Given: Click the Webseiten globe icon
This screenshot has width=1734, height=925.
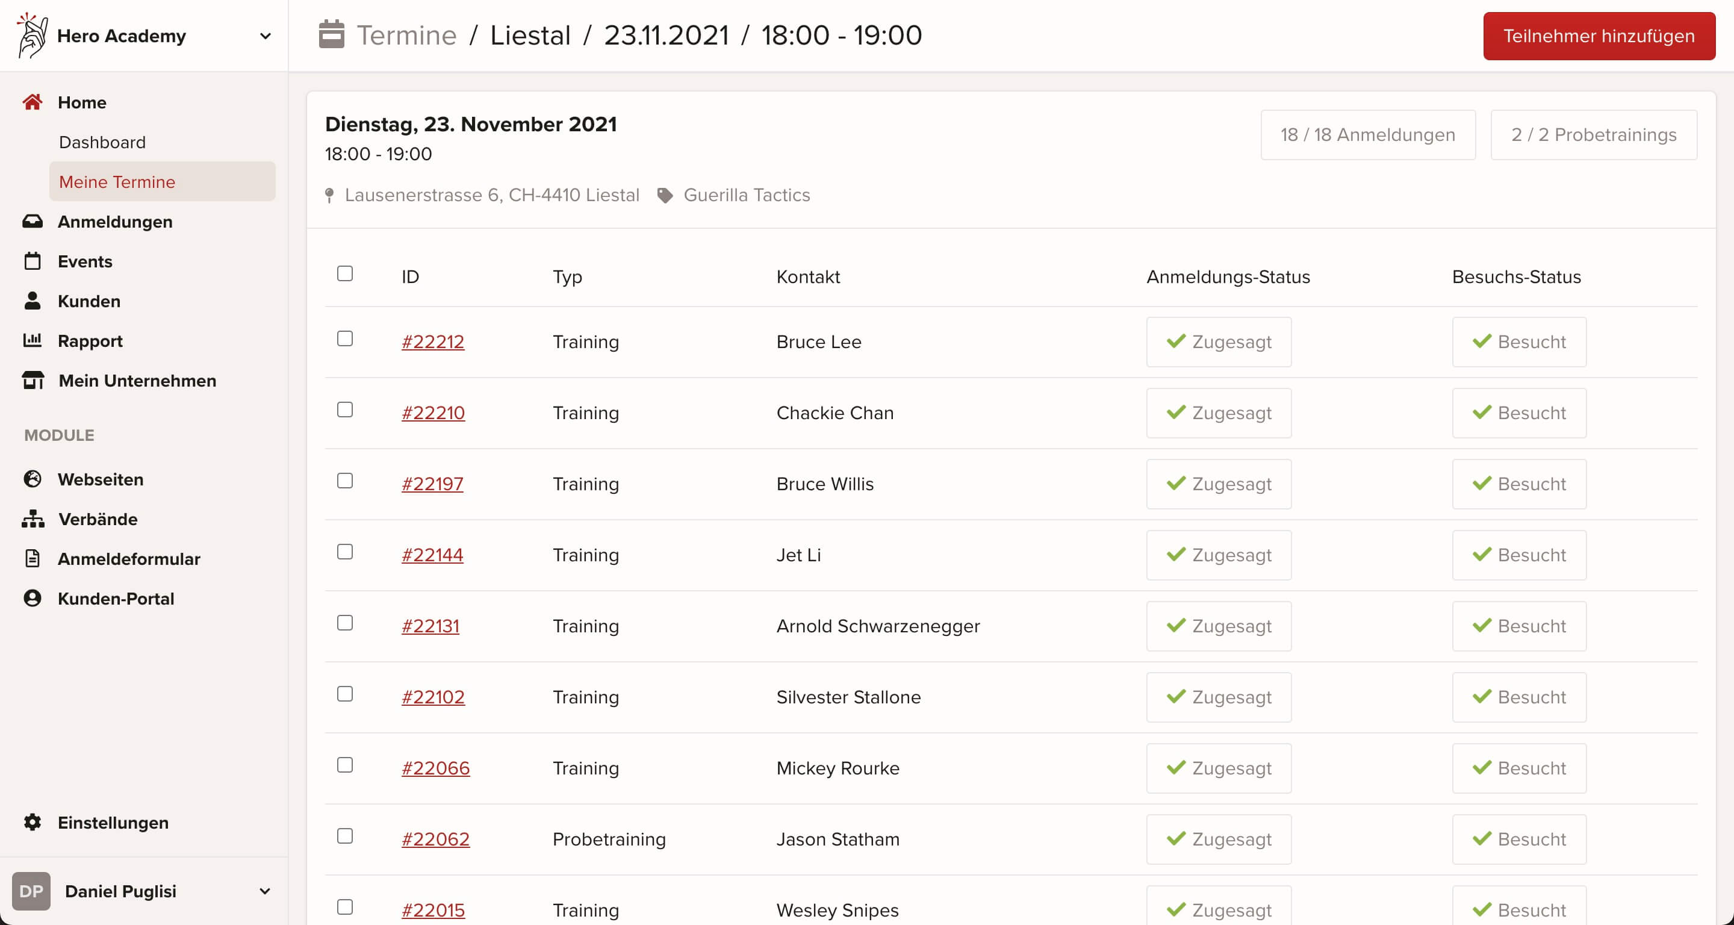Looking at the screenshot, I should (33, 479).
